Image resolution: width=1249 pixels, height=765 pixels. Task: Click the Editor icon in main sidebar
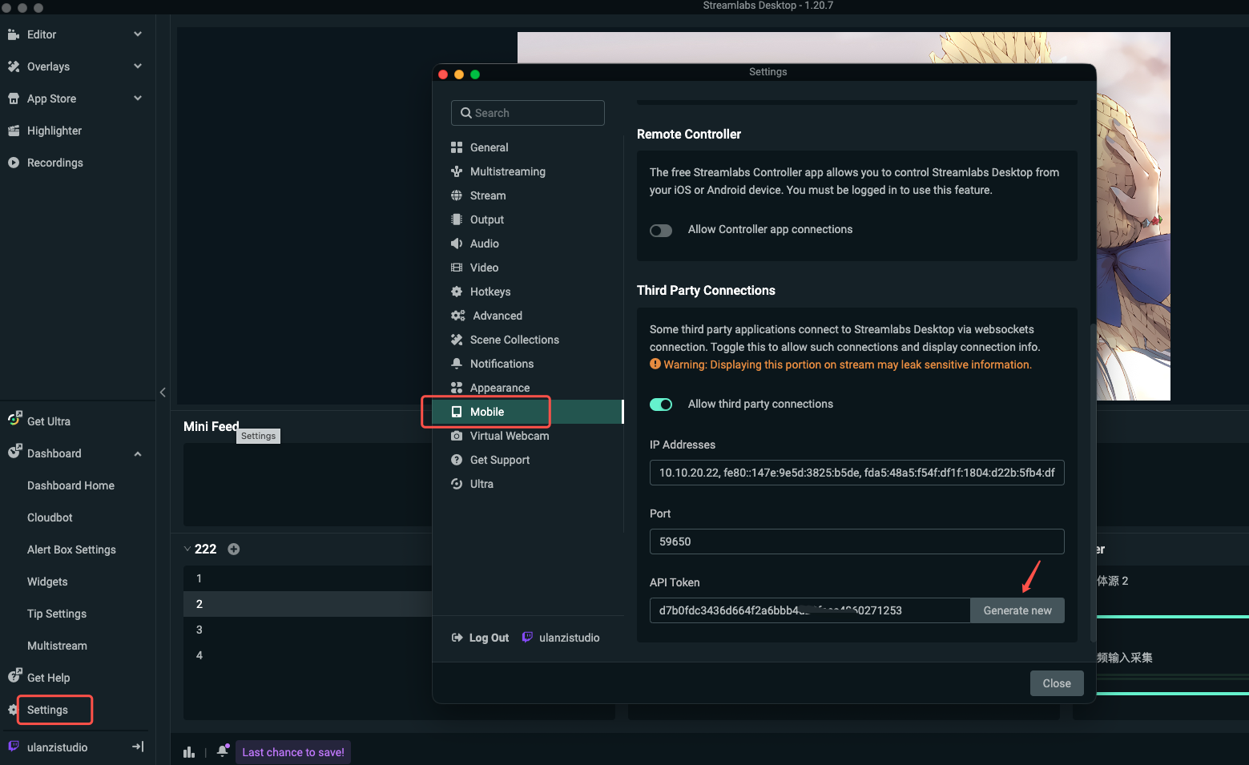pyautogui.click(x=14, y=34)
